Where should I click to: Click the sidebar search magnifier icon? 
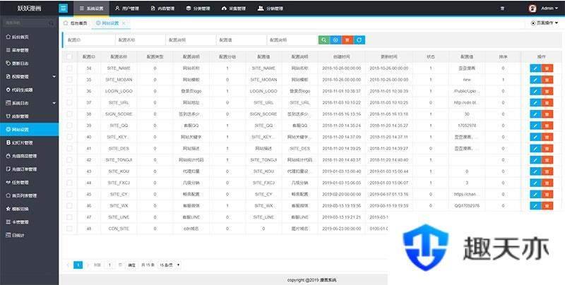(x=51, y=23)
